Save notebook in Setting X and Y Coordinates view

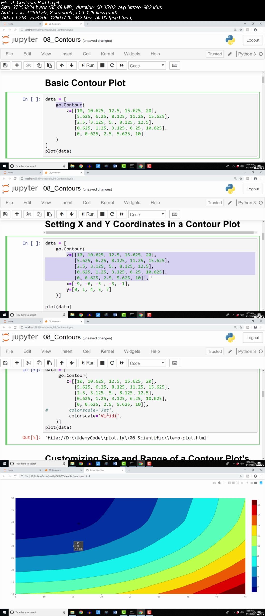coord(5,214)
